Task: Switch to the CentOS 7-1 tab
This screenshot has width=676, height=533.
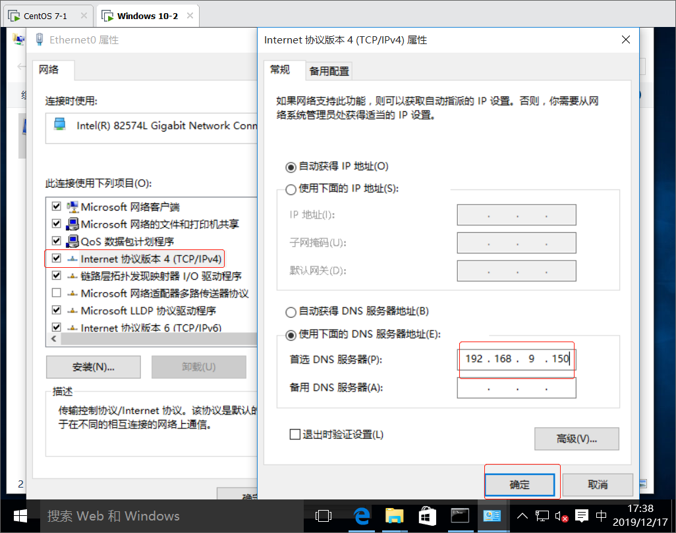Action: pos(45,16)
